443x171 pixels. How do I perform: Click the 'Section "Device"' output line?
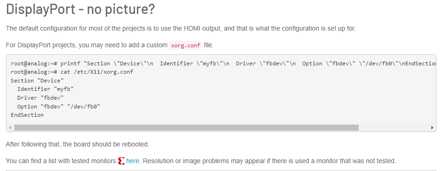(x=37, y=81)
